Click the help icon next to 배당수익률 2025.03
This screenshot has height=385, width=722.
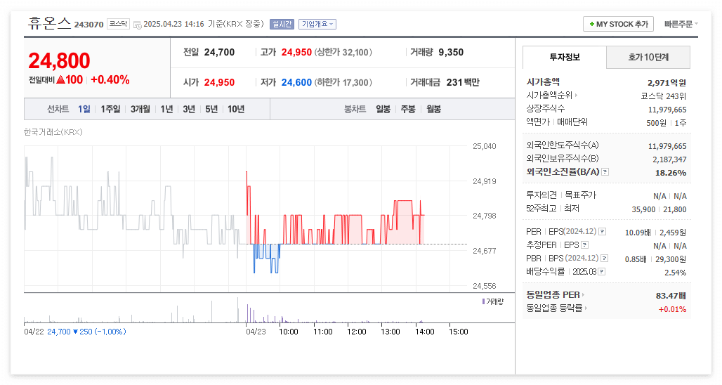pyautogui.click(x=602, y=272)
